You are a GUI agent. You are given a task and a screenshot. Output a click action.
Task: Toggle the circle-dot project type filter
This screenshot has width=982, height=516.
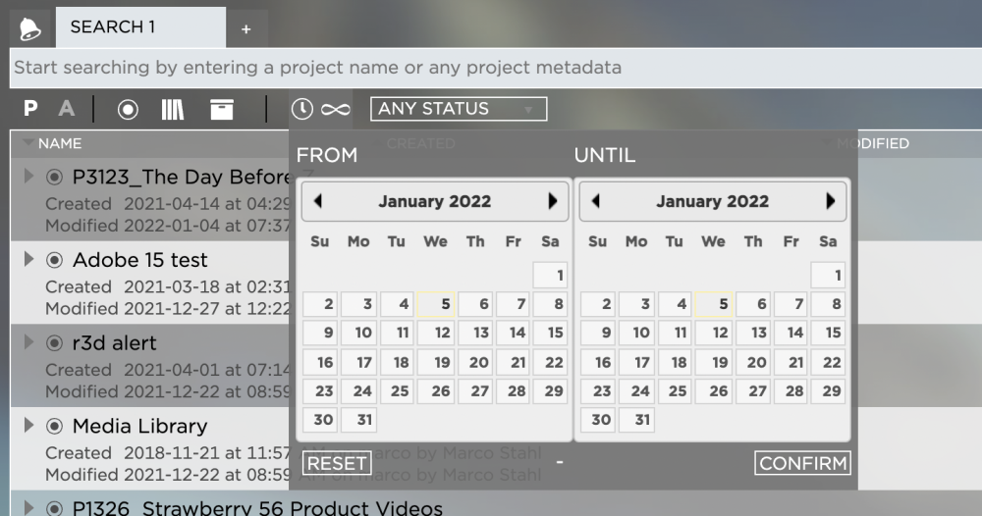click(x=128, y=109)
